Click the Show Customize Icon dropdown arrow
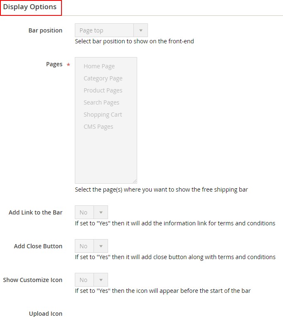The width and height of the screenshot is (283, 317). [101, 280]
